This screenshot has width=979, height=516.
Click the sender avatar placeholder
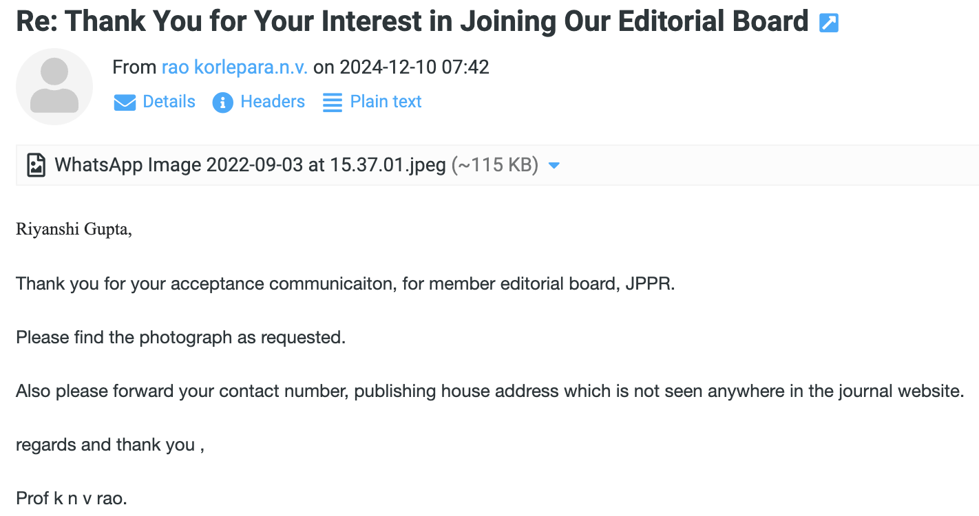(x=54, y=87)
